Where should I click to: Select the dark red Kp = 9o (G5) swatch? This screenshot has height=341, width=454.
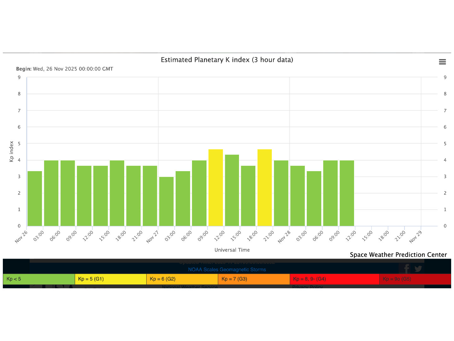tap(415, 279)
